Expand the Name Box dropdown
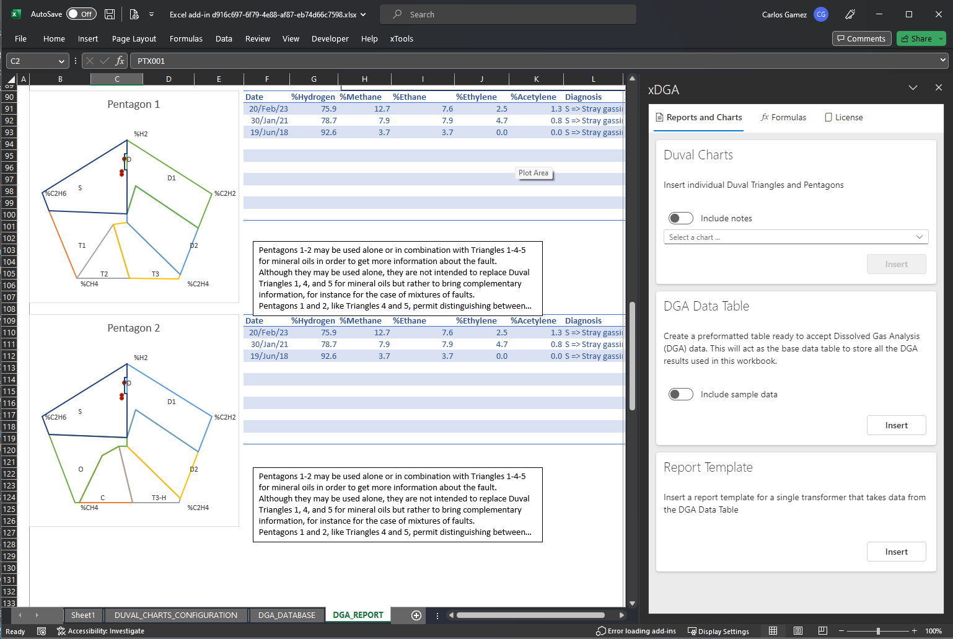 coord(61,61)
